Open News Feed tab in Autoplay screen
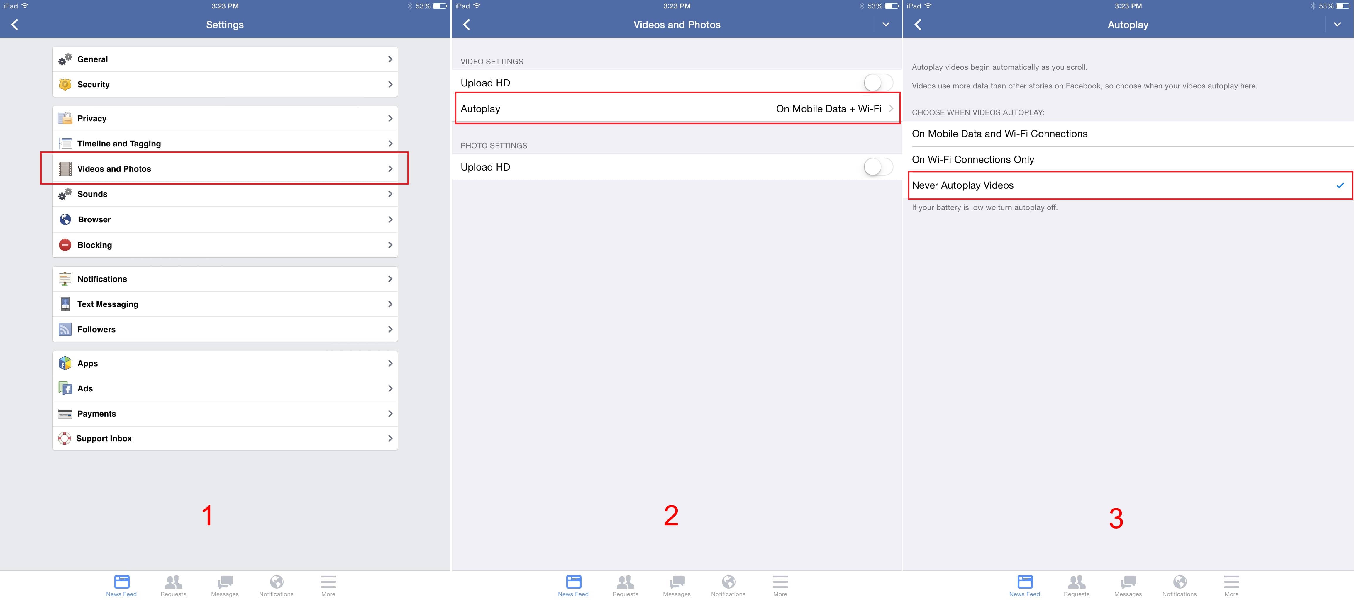 pos(1024,585)
